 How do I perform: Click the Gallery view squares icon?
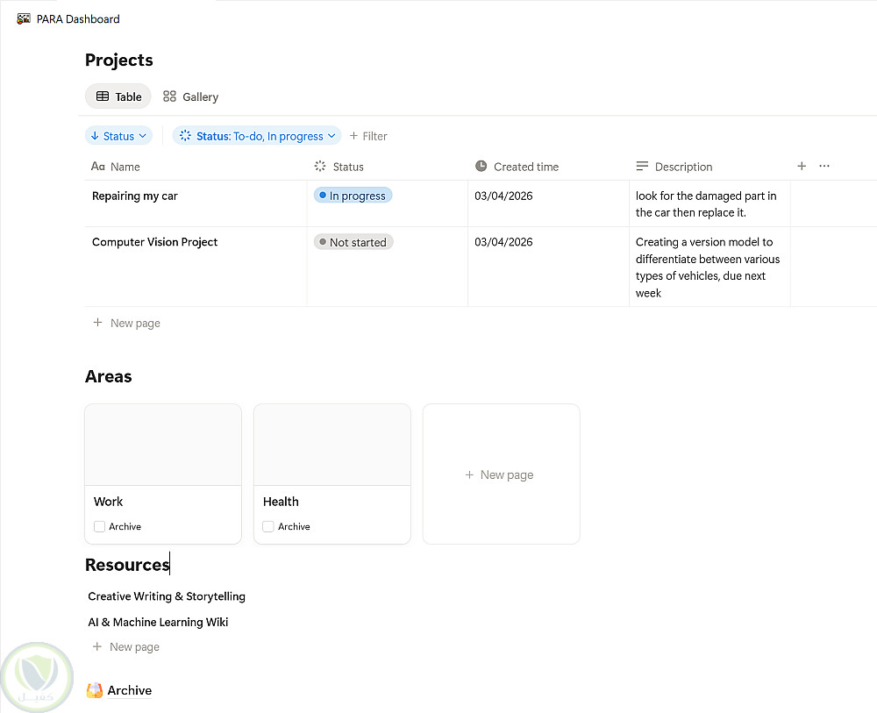click(x=169, y=96)
